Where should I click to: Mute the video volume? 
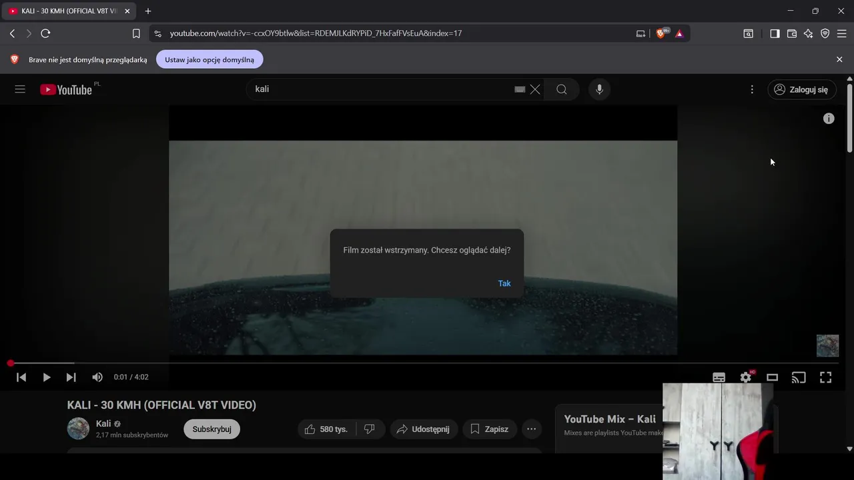point(97,377)
